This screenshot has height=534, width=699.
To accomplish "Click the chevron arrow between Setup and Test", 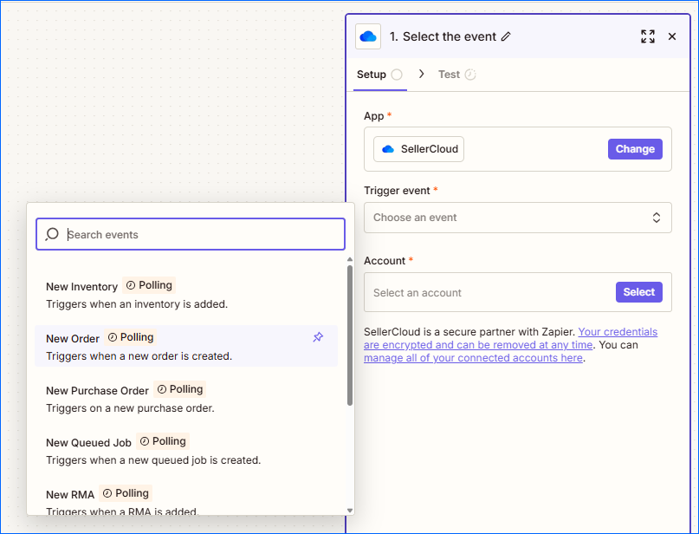I will (422, 75).
